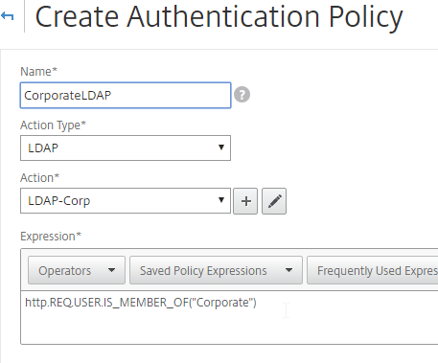Open the help question mark beside Name
This screenshot has width=438, height=363.
point(242,95)
